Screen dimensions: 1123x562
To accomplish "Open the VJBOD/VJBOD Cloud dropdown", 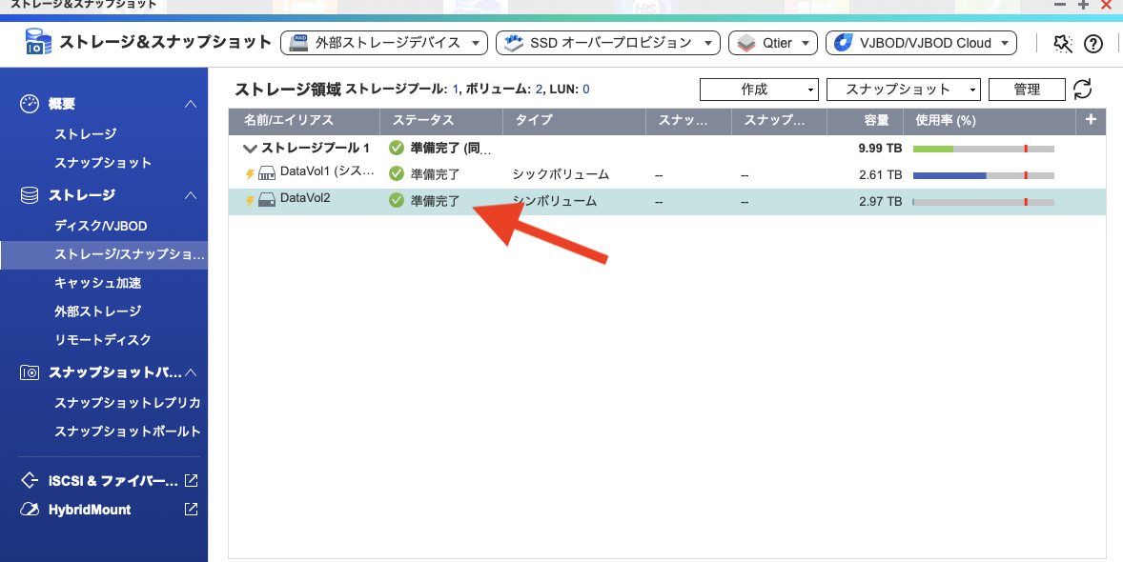I will coord(921,43).
